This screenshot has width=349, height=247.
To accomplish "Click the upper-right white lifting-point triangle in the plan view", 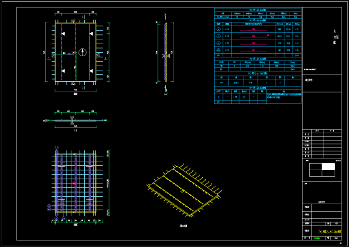I will (x=91, y=34).
